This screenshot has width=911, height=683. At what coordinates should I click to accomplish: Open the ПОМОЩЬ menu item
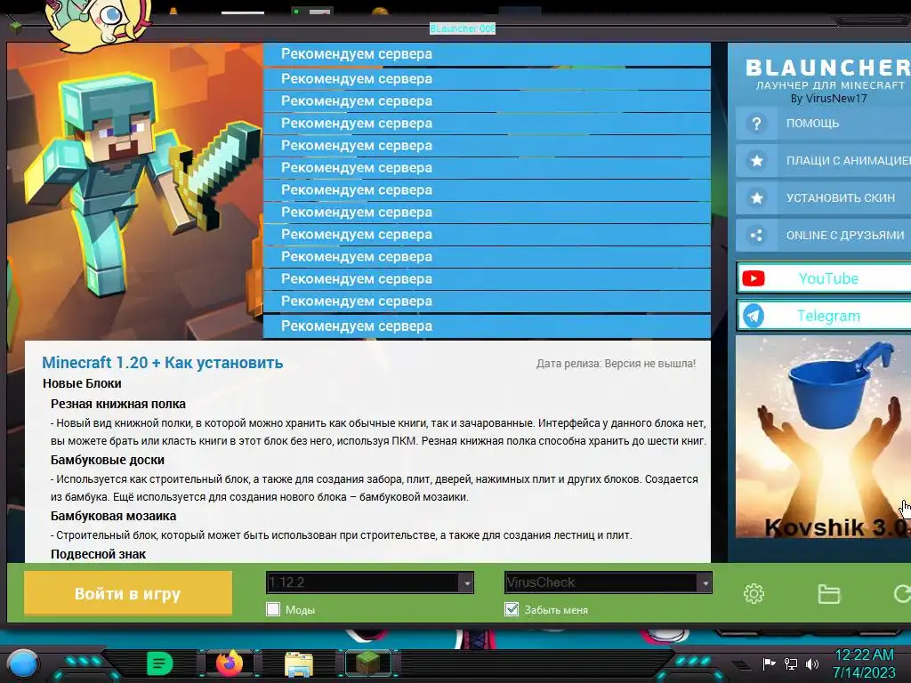[823, 123]
